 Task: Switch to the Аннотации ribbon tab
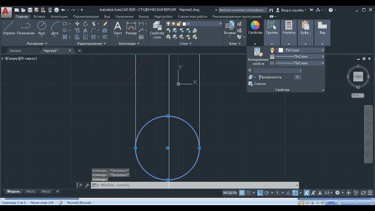coord(59,16)
